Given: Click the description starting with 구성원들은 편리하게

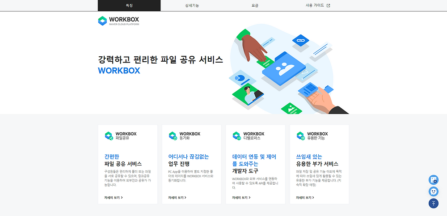Looking at the screenshot, I should tap(128, 178).
